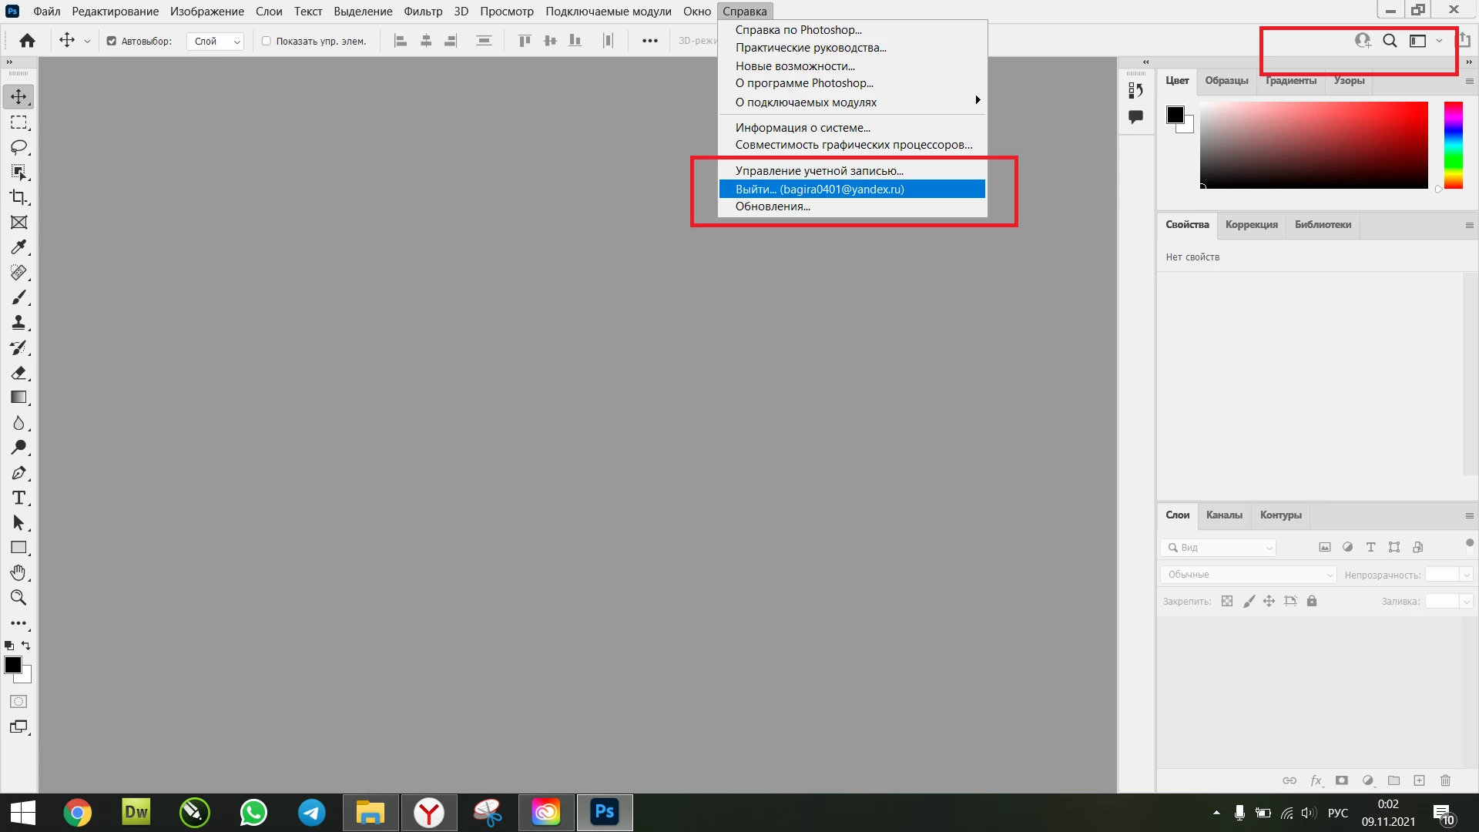Image resolution: width=1479 pixels, height=832 pixels.
Task: Click Управление учетной записью... menu entry
Action: point(819,171)
